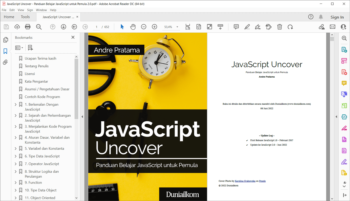
Task: Expand the '7. Operator JavaScript' bookmark
Action: tap(16, 164)
